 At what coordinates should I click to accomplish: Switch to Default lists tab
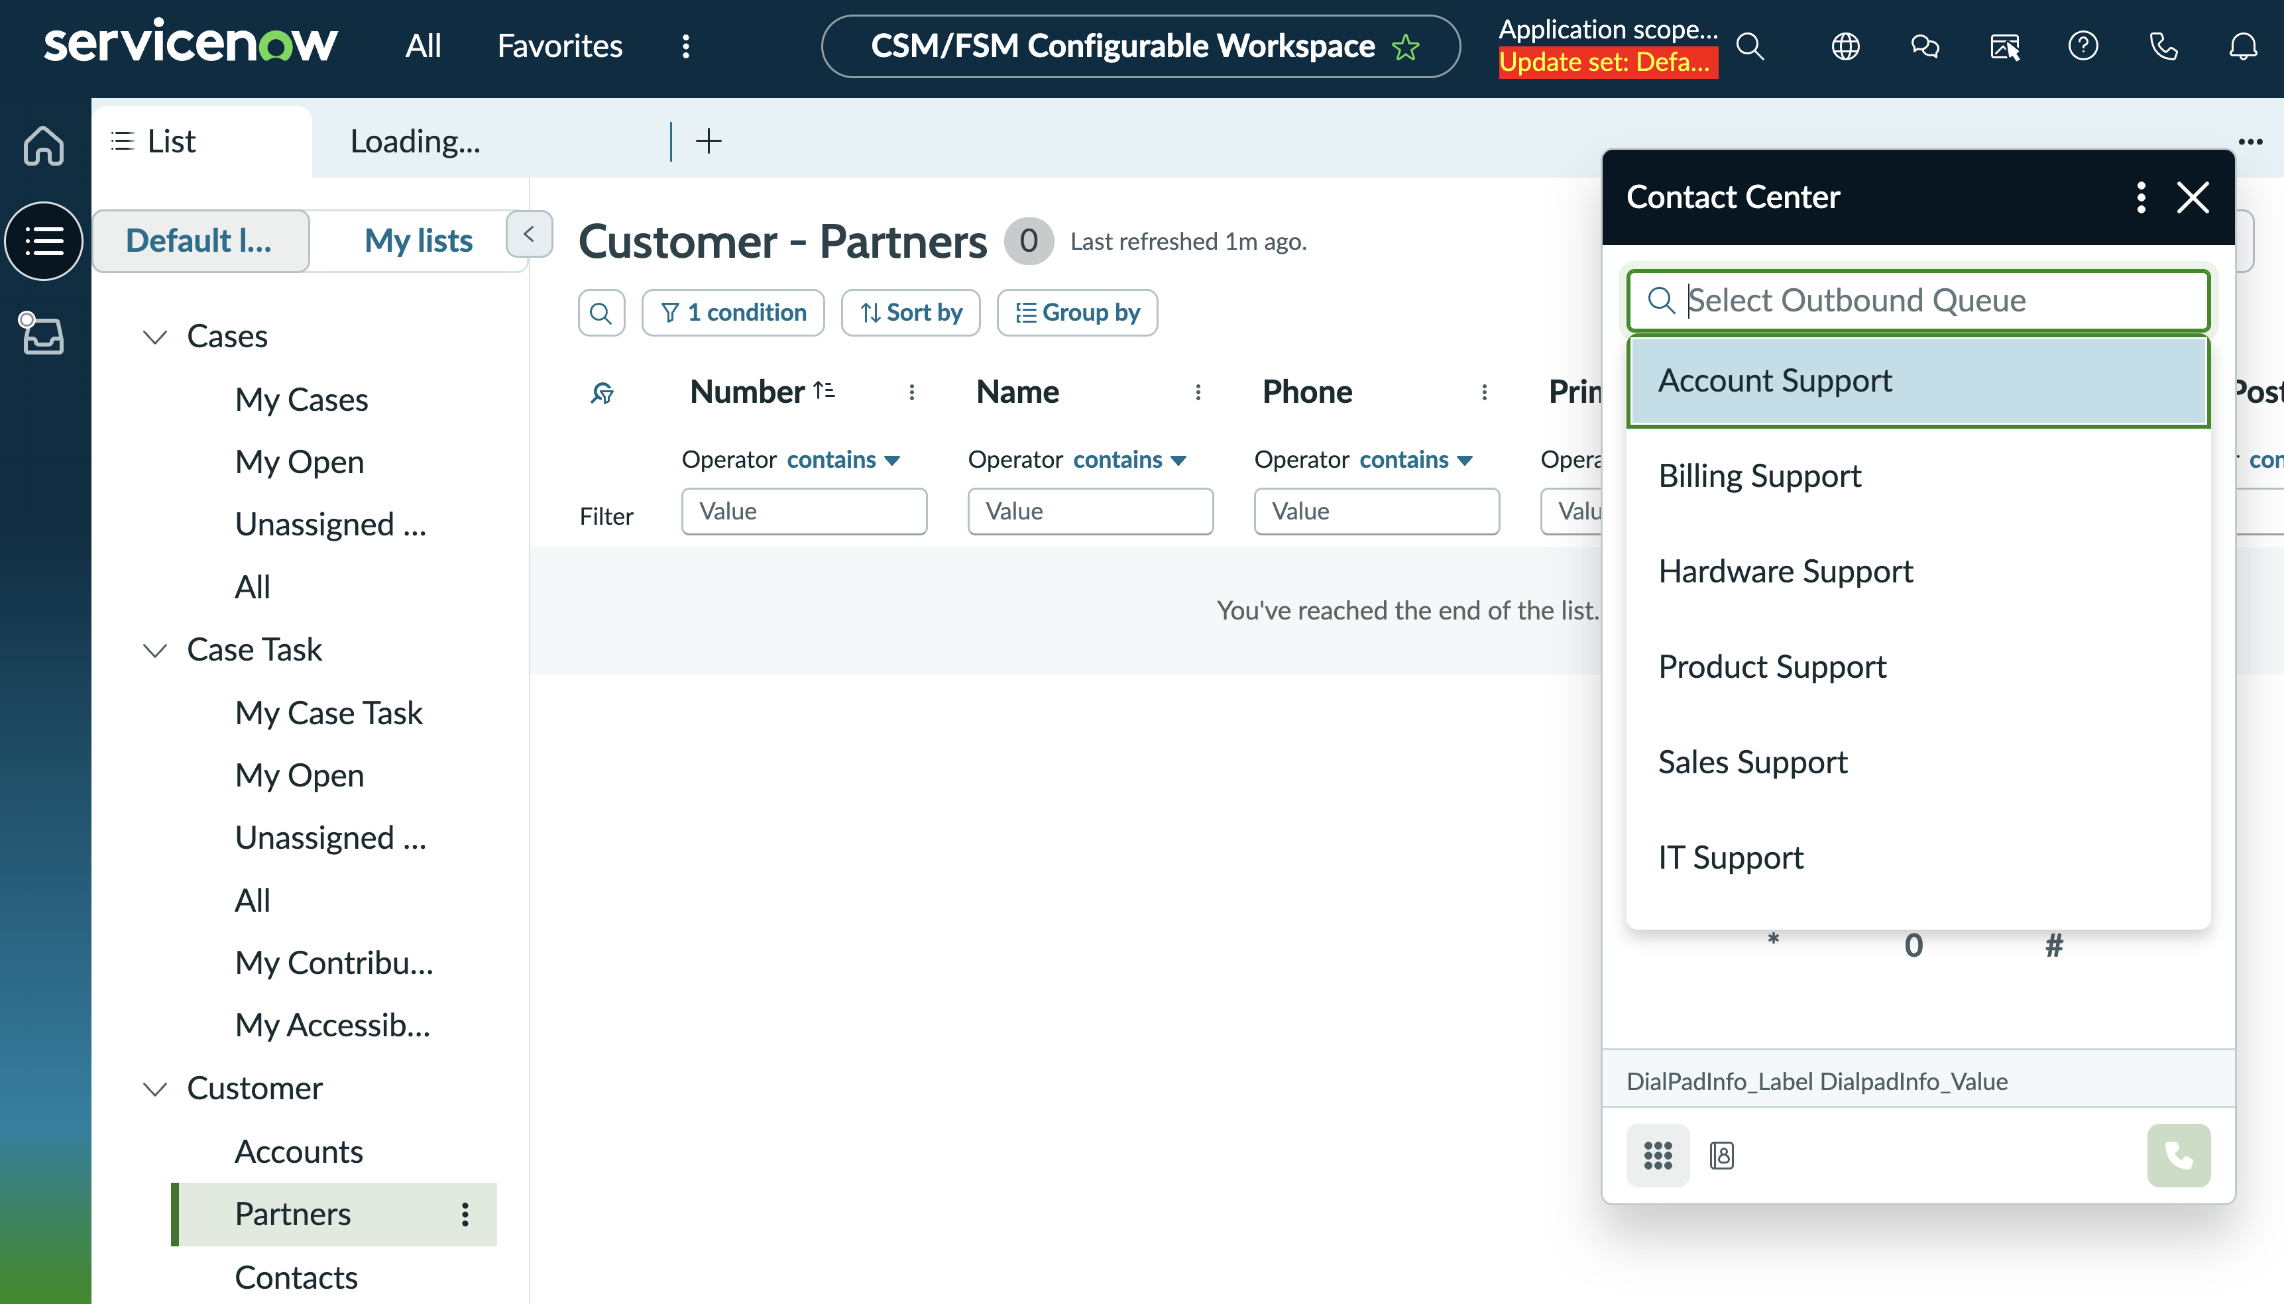click(x=201, y=241)
